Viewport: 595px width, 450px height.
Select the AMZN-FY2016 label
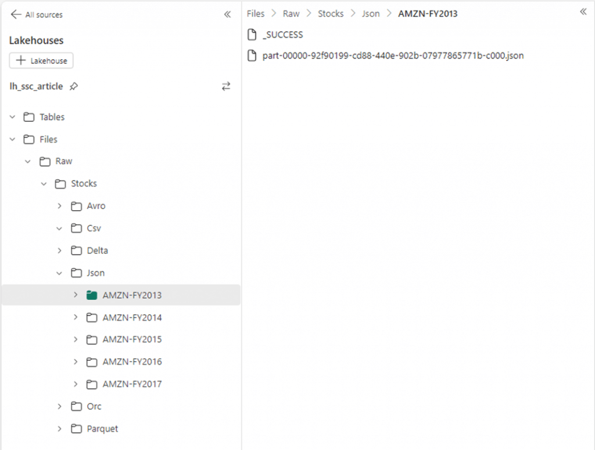[132, 362]
